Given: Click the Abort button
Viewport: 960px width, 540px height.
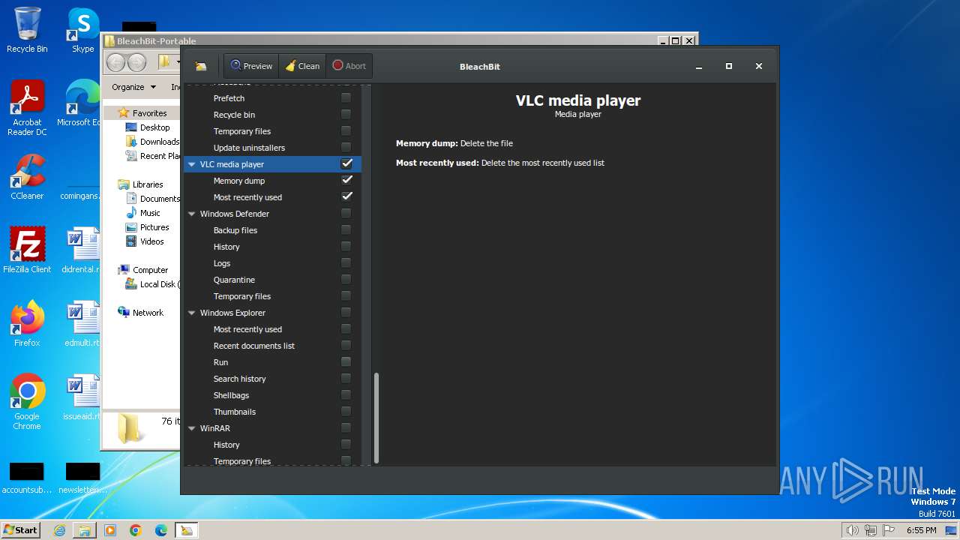Looking at the screenshot, I should (x=349, y=66).
